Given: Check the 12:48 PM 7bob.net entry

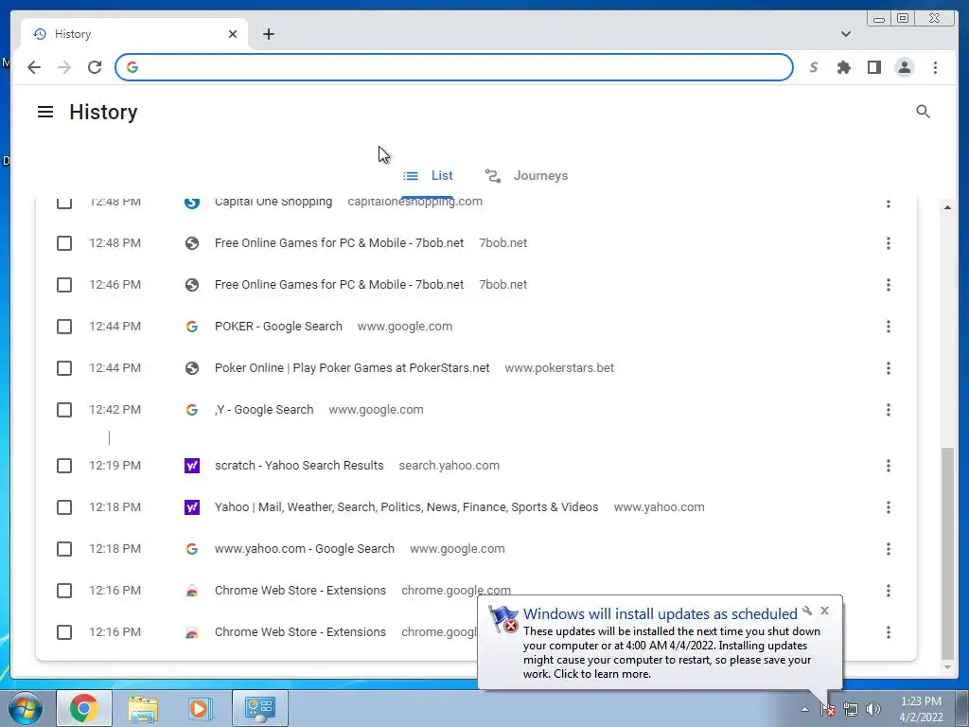Looking at the screenshot, I should pos(64,243).
